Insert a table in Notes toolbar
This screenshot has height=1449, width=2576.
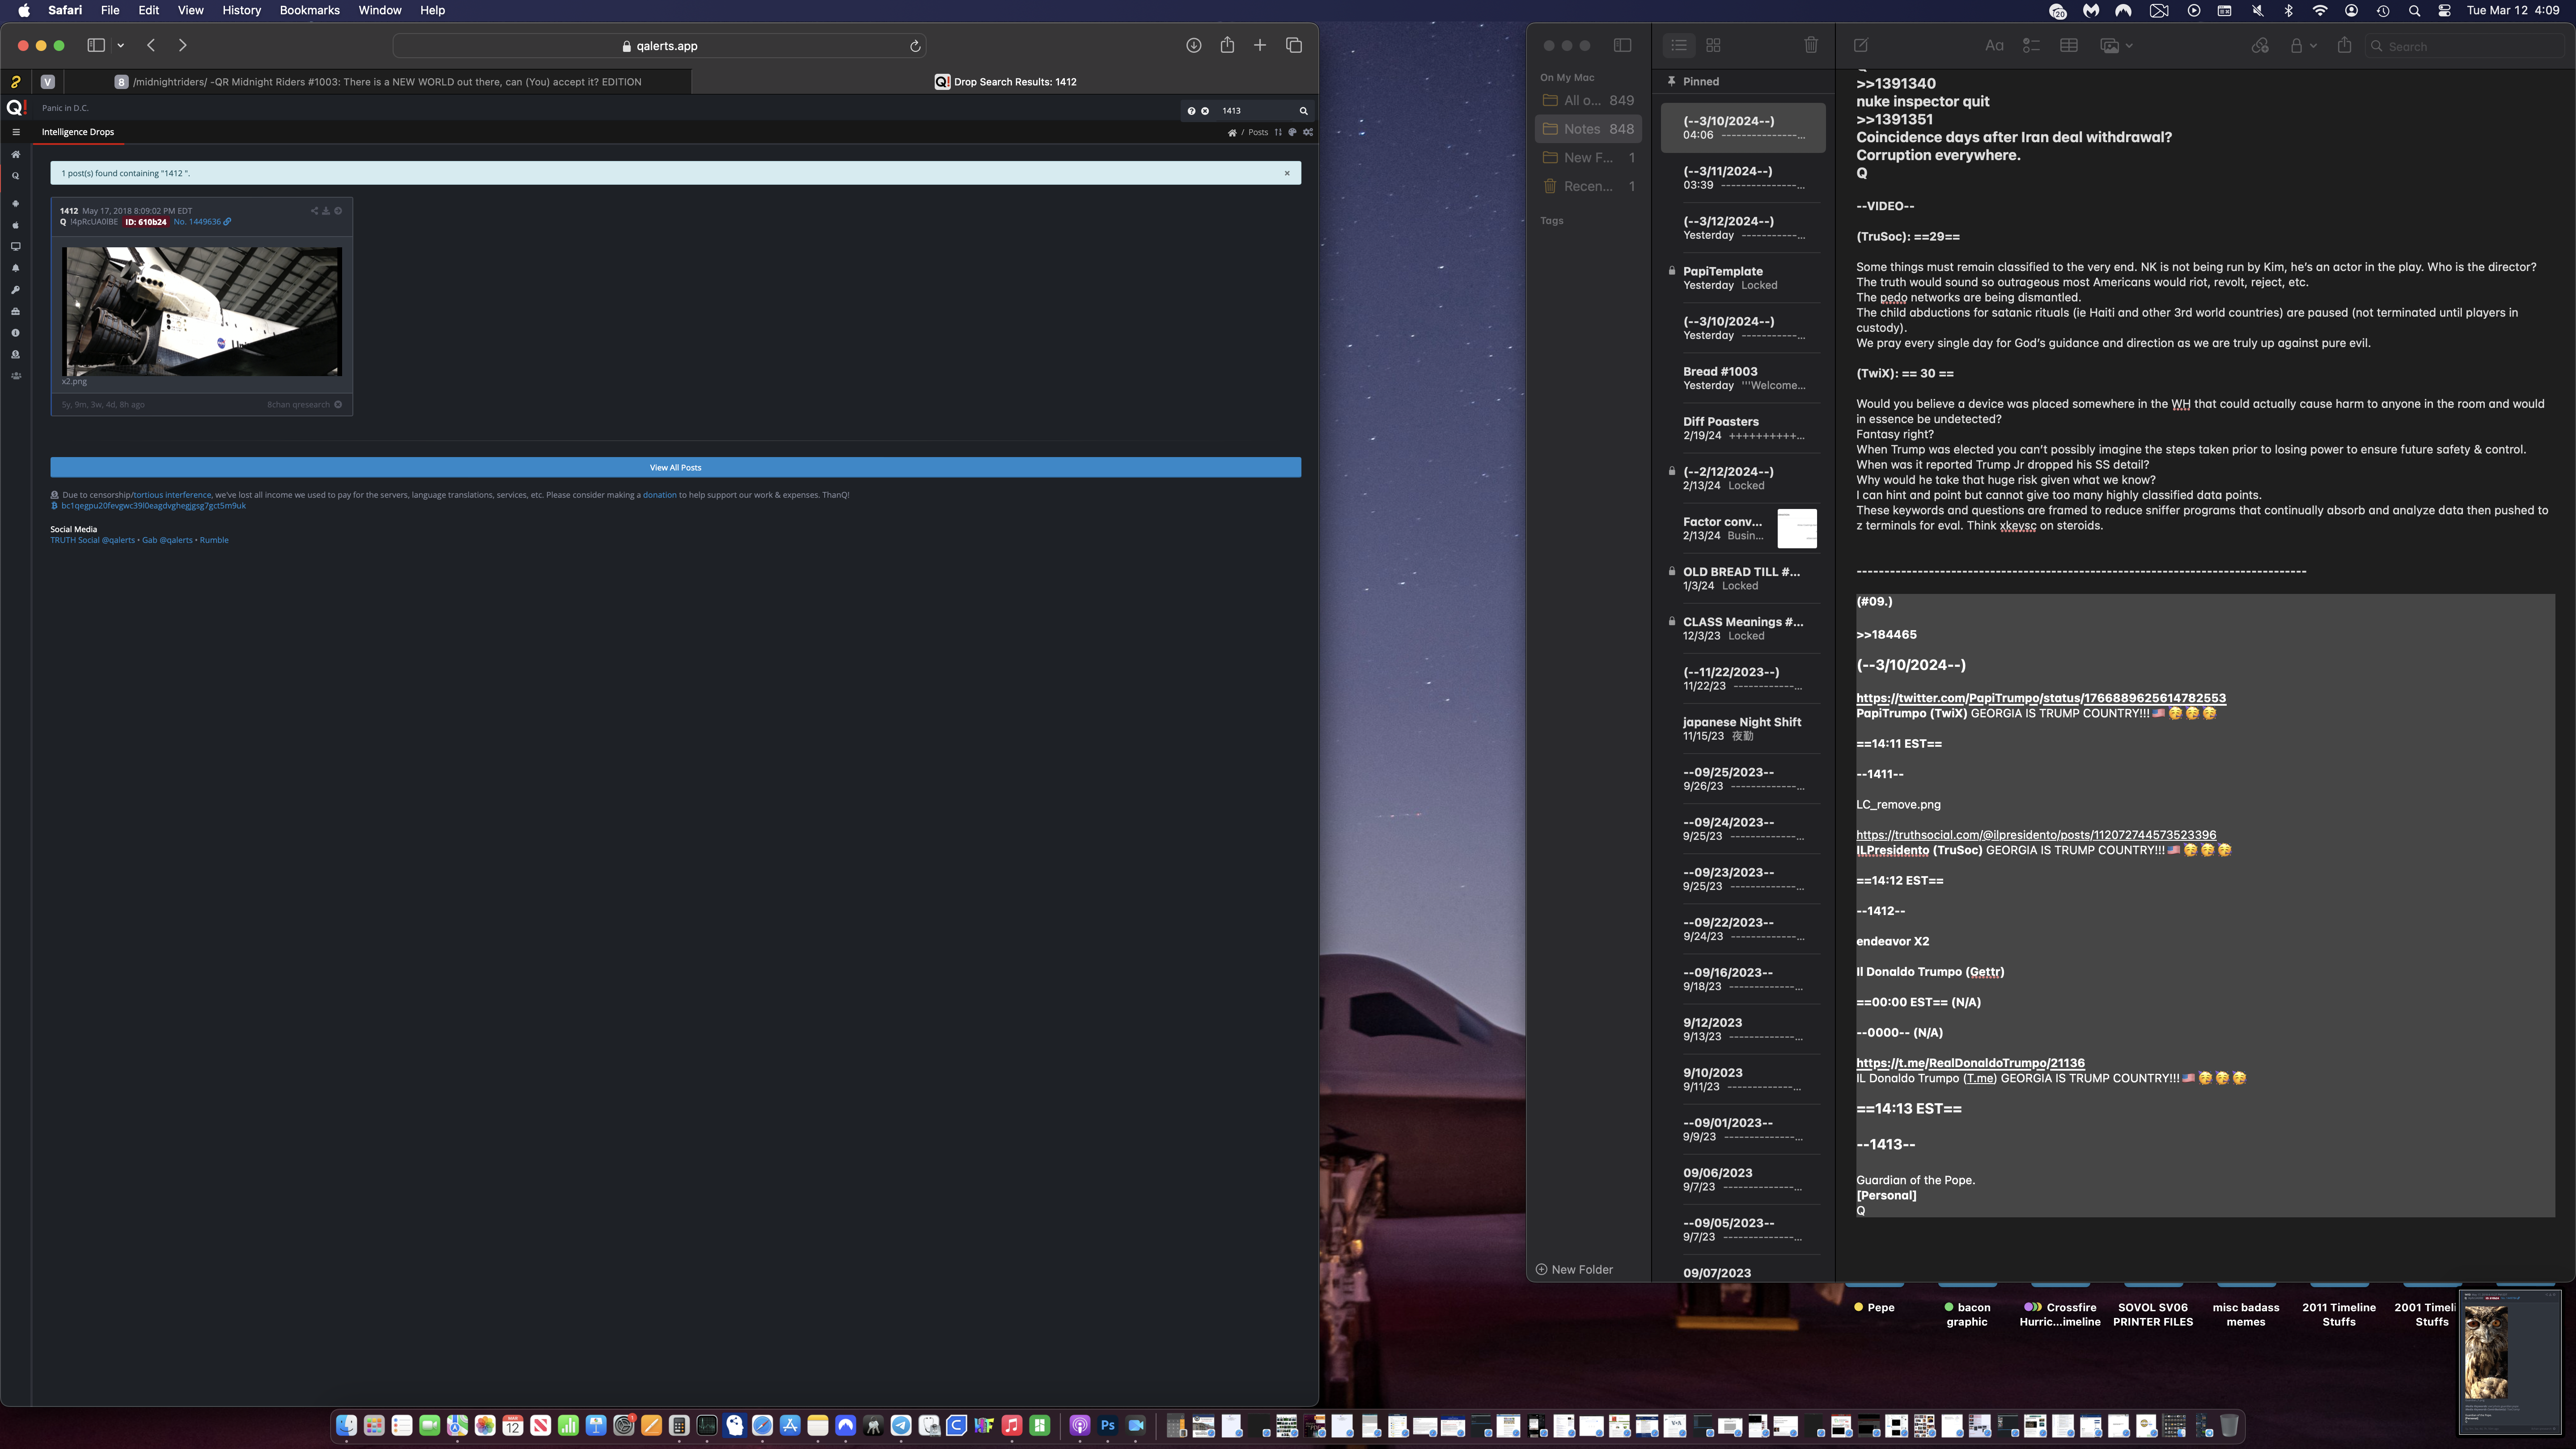point(2068,45)
